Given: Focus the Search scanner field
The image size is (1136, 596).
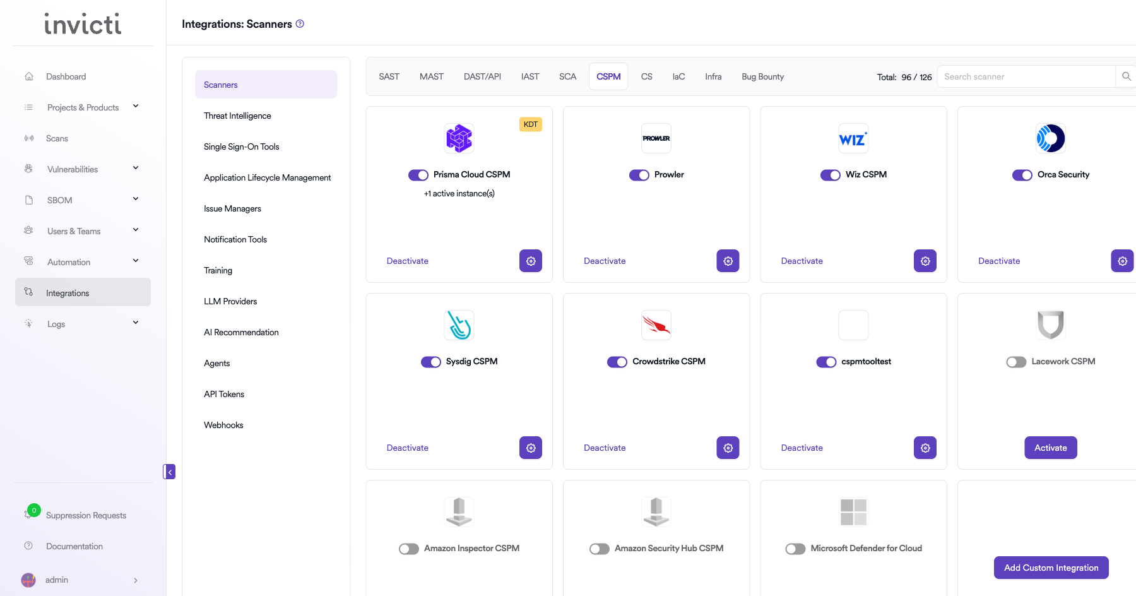Looking at the screenshot, I should click(1026, 76).
